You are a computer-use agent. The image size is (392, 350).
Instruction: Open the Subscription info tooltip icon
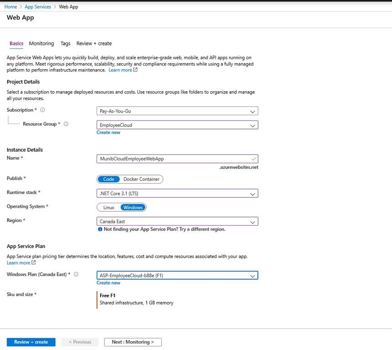point(41,110)
